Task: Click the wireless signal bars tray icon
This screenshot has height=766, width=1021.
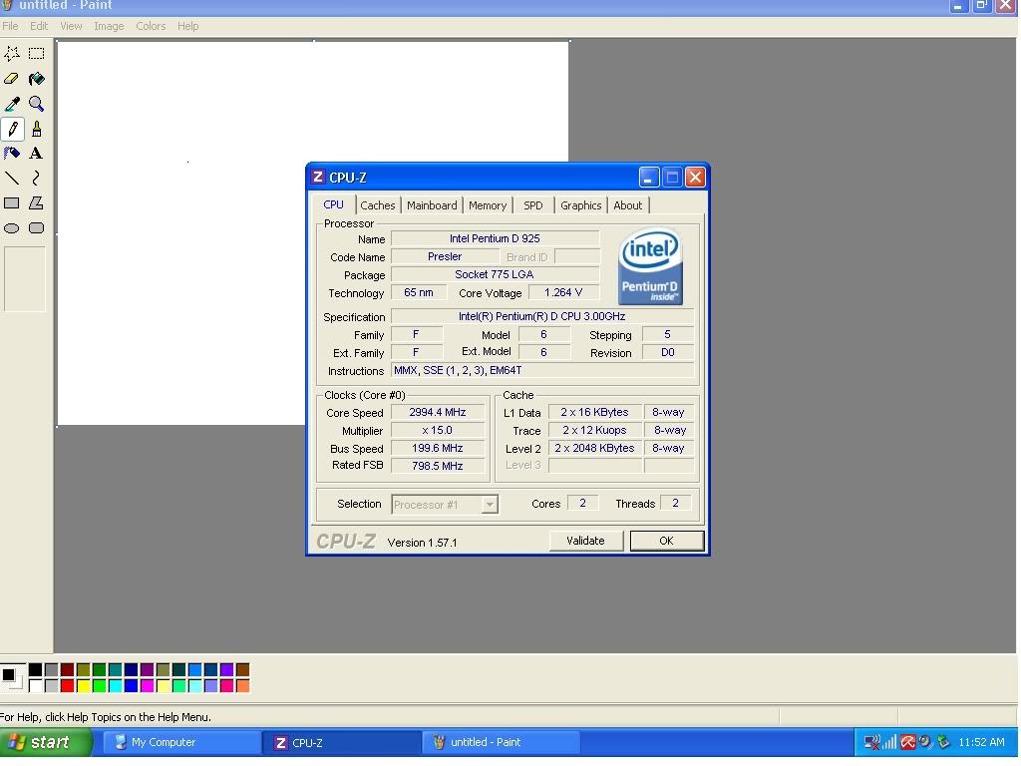Action: pyautogui.click(x=889, y=742)
